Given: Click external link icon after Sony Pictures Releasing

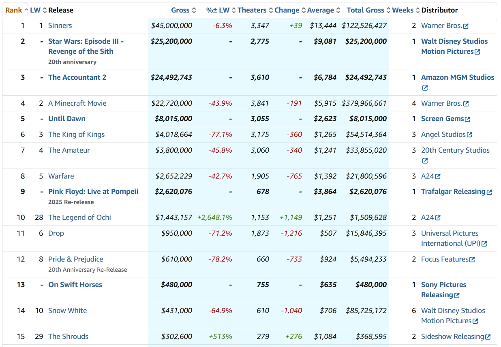Looking at the screenshot, I should [x=457, y=296].
